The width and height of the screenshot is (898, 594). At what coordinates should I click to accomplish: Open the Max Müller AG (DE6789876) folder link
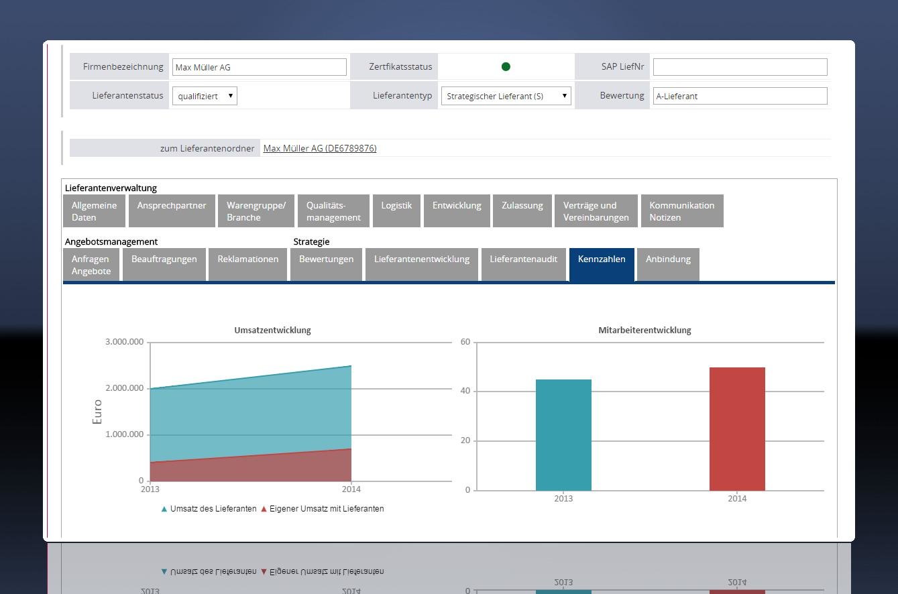[320, 148]
